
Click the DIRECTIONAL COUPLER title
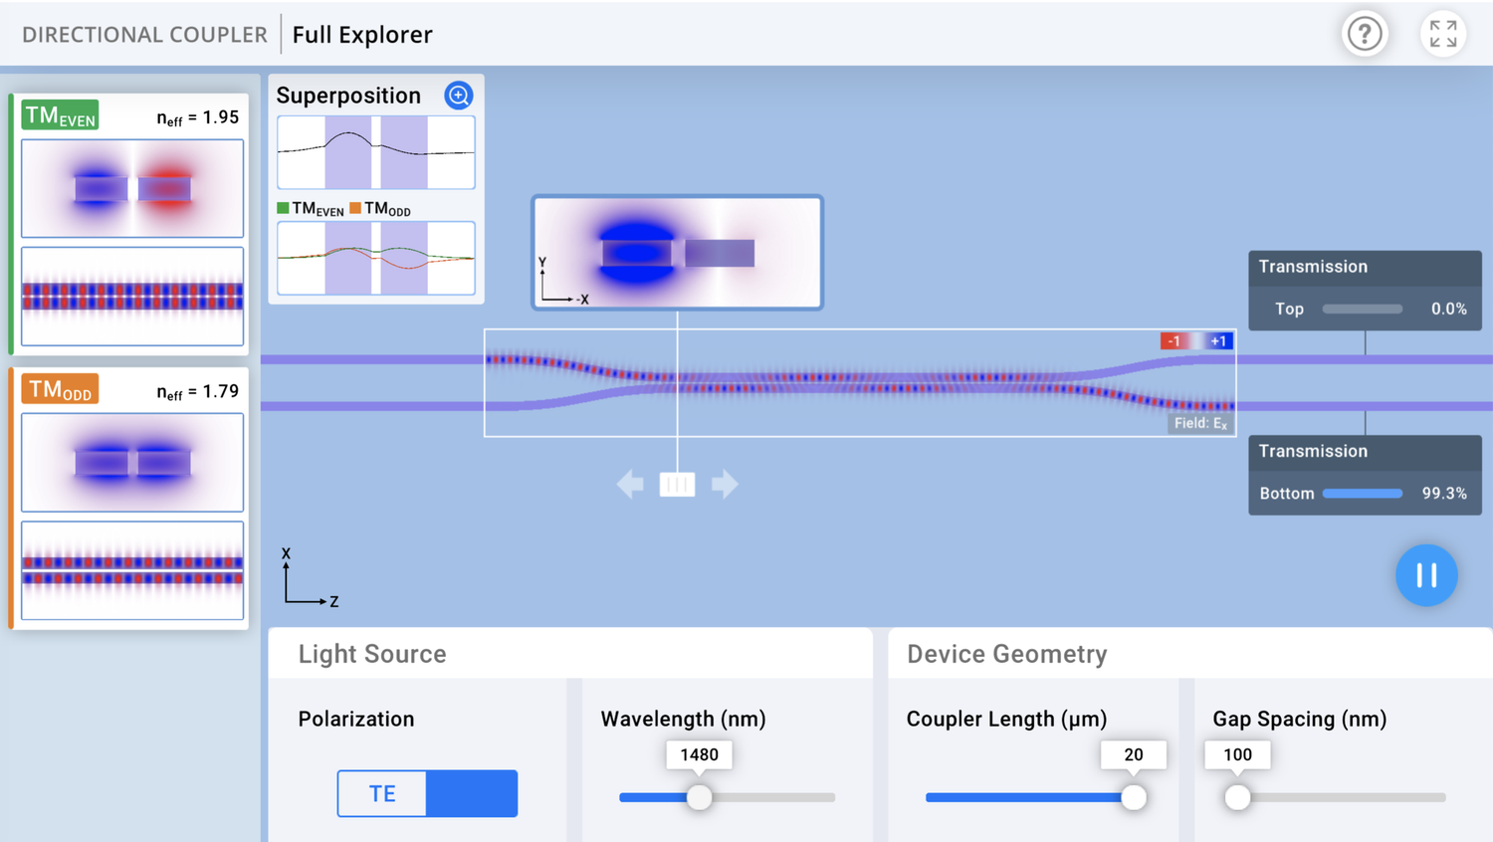144,33
